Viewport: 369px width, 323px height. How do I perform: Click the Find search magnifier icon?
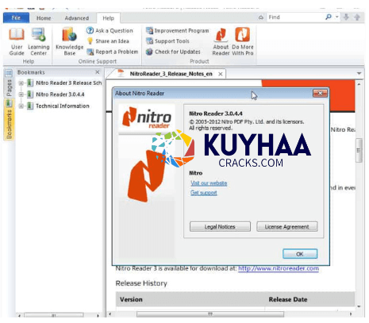pyautogui.click(x=329, y=17)
